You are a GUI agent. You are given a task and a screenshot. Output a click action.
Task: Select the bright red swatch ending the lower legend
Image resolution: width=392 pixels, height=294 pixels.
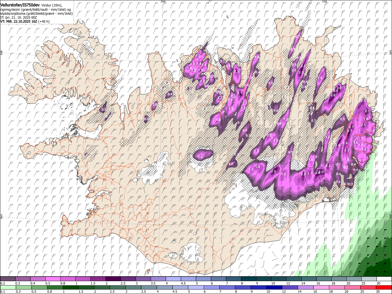[384, 288]
